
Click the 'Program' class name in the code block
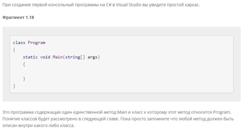pyautogui.click(x=36, y=43)
